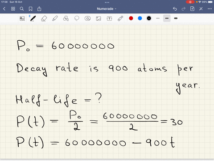This screenshot has height=161, width=214.
Task: Select the Shapes tool
Action: tap(66, 18)
